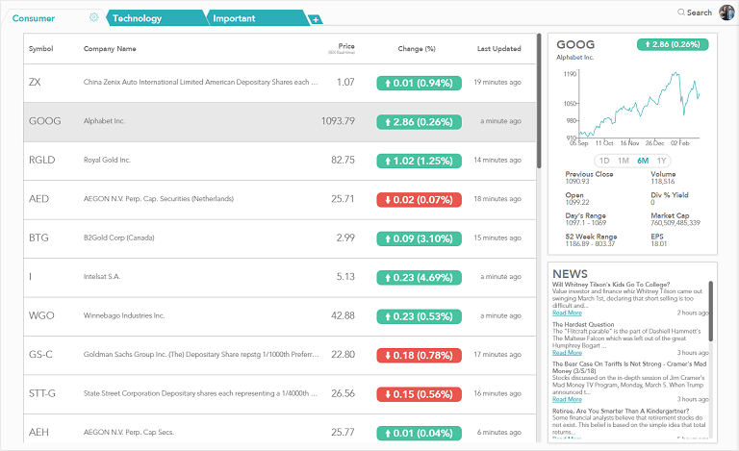Viewport: 739px width, 451px height.
Task: Sort table by Last Updated column
Action: [x=498, y=49]
